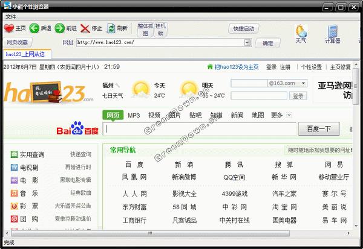Launch the Calculator (计算器) icon
This screenshot has height=249, width=363.
coord(333,31)
